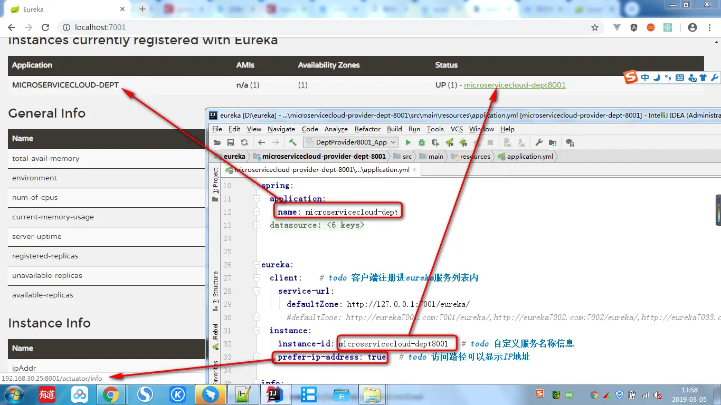
Task: Open the Tools menu in IntelliJ
Action: (x=435, y=129)
